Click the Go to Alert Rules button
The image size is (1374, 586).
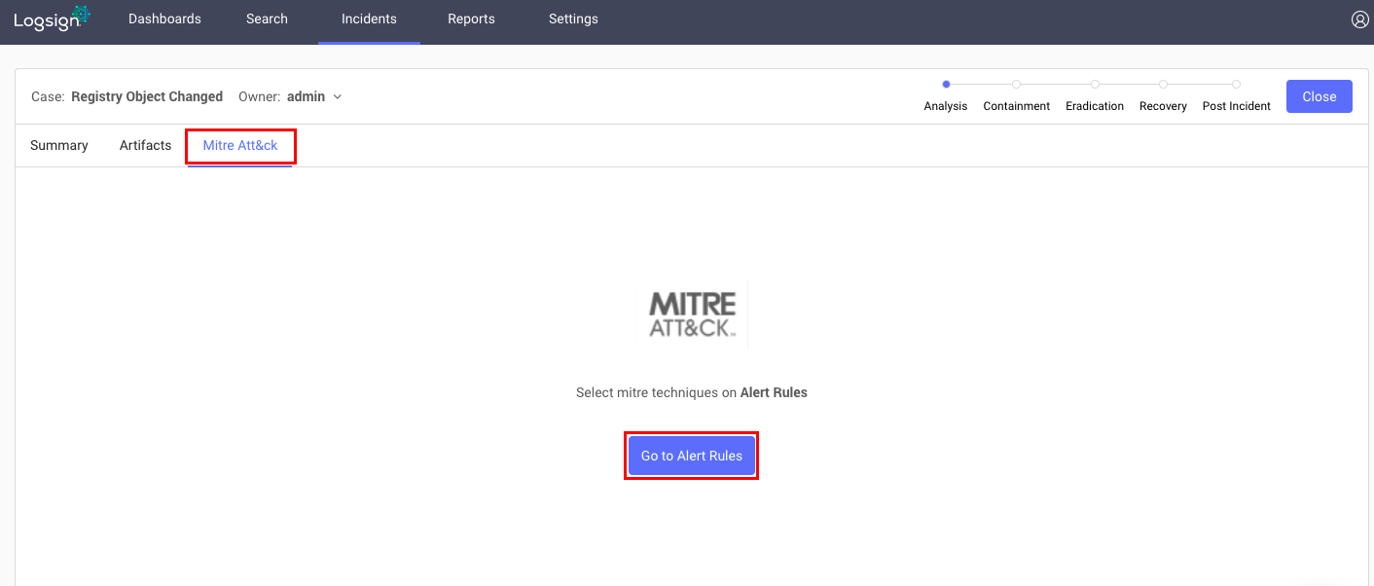point(692,456)
